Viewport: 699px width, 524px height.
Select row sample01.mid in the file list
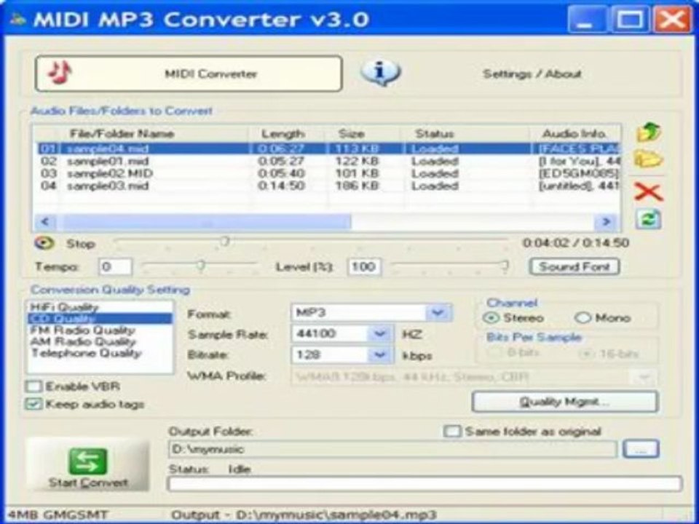coord(327,161)
